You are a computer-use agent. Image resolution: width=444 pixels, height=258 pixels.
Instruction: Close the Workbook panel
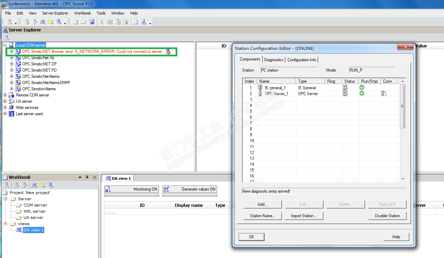click(x=95, y=177)
